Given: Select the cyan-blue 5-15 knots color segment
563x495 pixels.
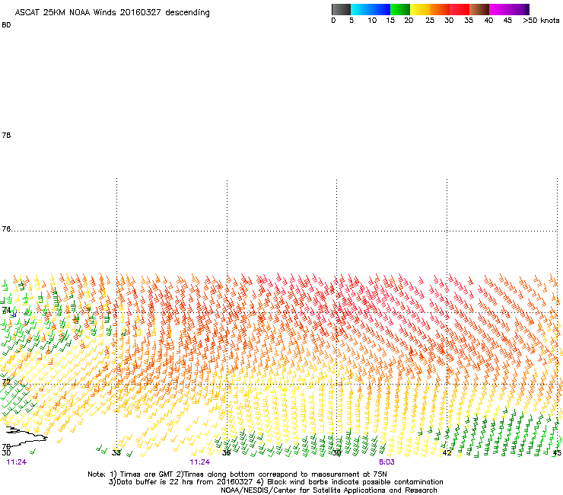Looking at the screenshot, I should pos(371,9).
